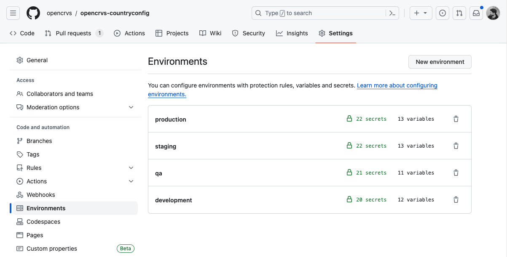Delete the staging environment
Image resolution: width=507 pixels, height=257 pixels.
point(456,146)
